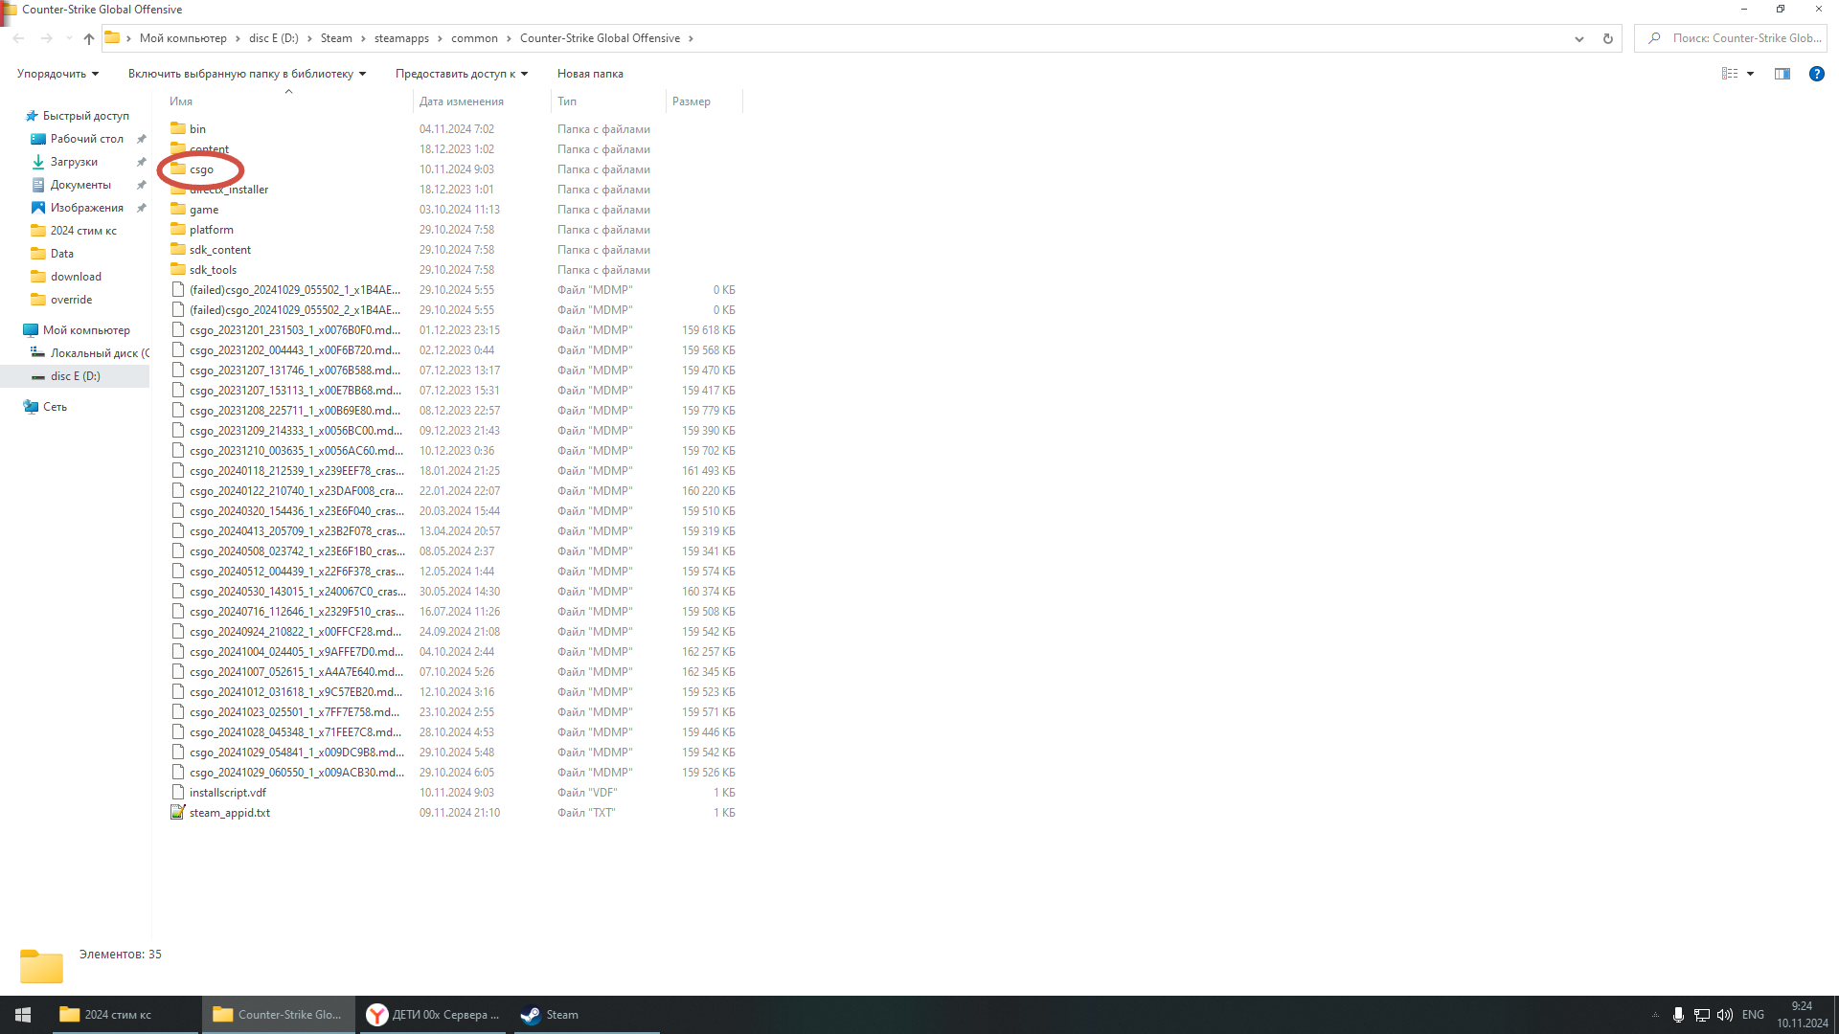The image size is (1839, 1034).
Task: Click Steam in breadcrumb path
Action: tap(336, 38)
